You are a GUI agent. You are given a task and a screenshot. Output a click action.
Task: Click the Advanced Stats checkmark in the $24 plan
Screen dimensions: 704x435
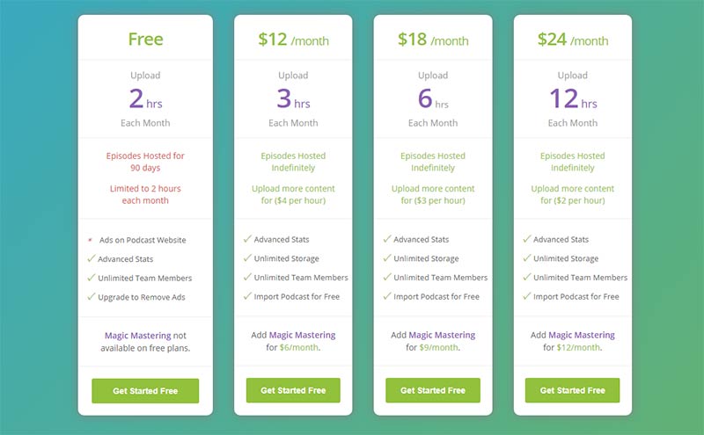(x=527, y=239)
